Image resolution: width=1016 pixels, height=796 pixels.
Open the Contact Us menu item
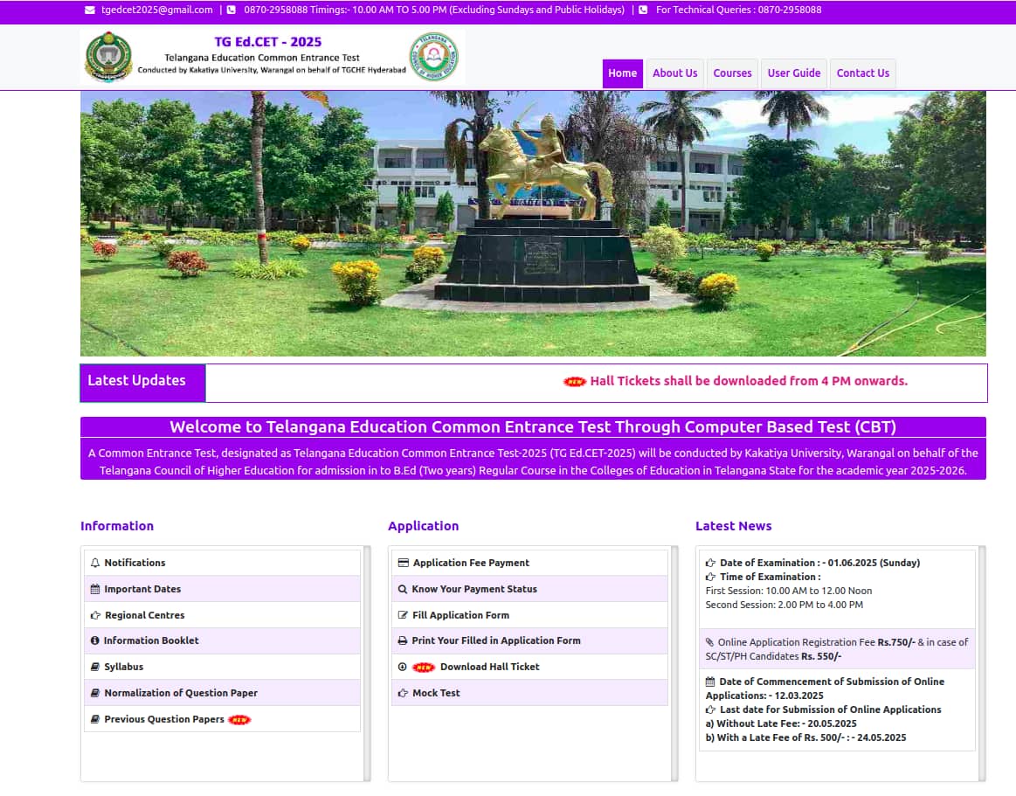862,73
